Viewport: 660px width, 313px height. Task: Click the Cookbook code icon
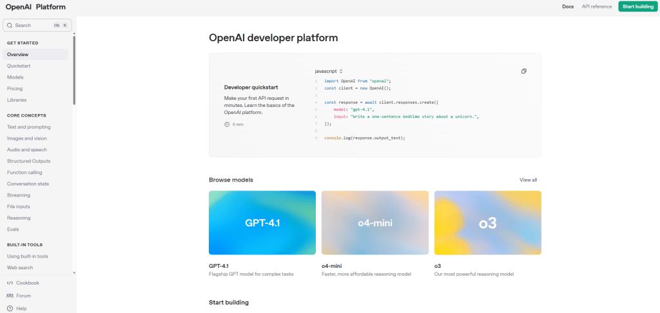pos(10,283)
